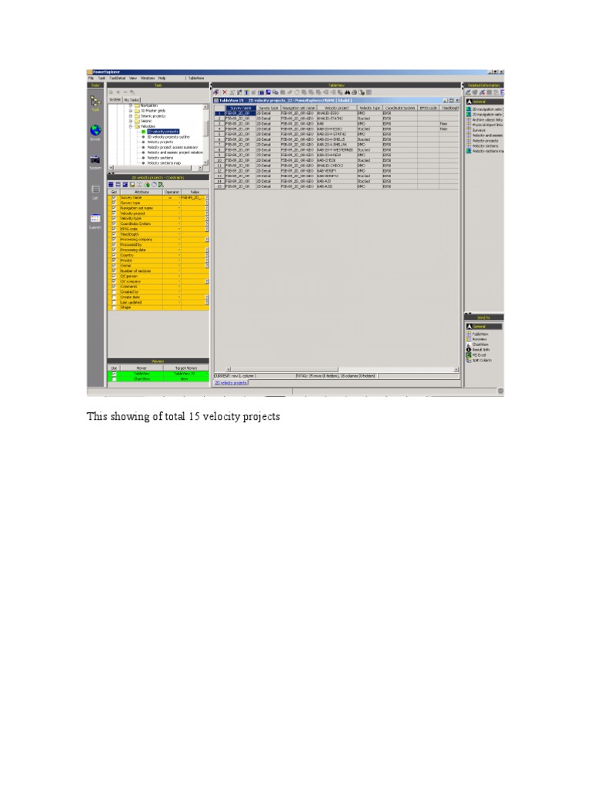Open operator dropdown for Survey name row
The width and height of the screenshot is (591, 789).
pos(179,198)
